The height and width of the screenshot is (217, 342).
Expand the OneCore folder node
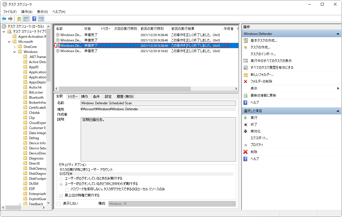pos(14,47)
